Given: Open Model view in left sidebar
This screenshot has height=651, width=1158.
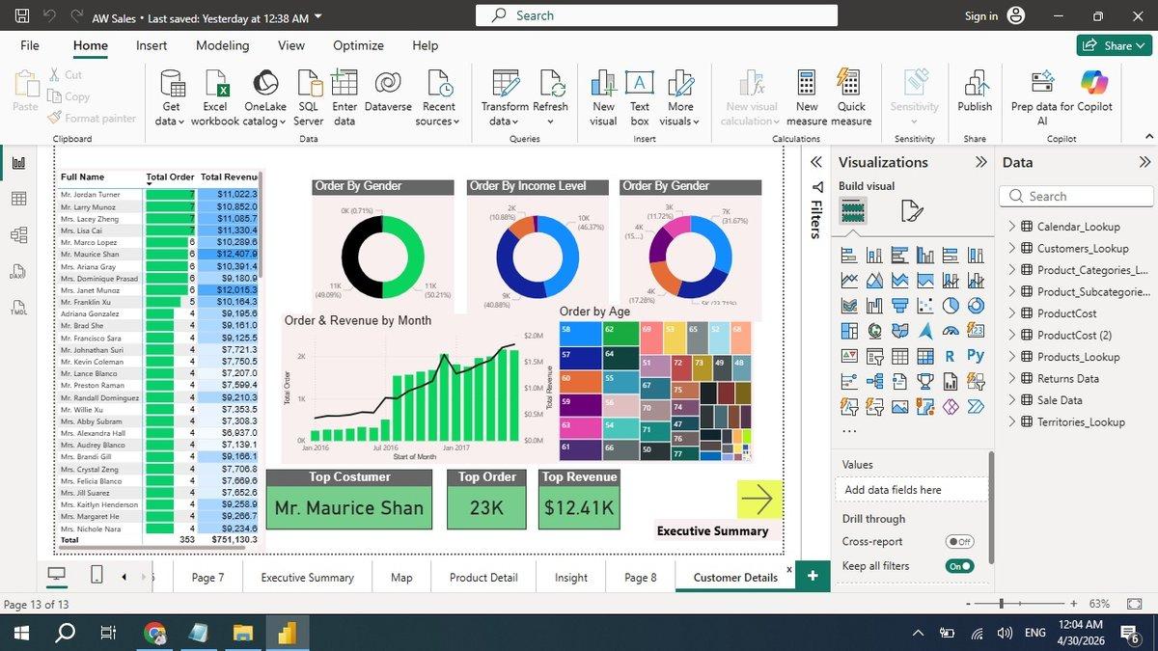Looking at the screenshot, I should point(18,234).
